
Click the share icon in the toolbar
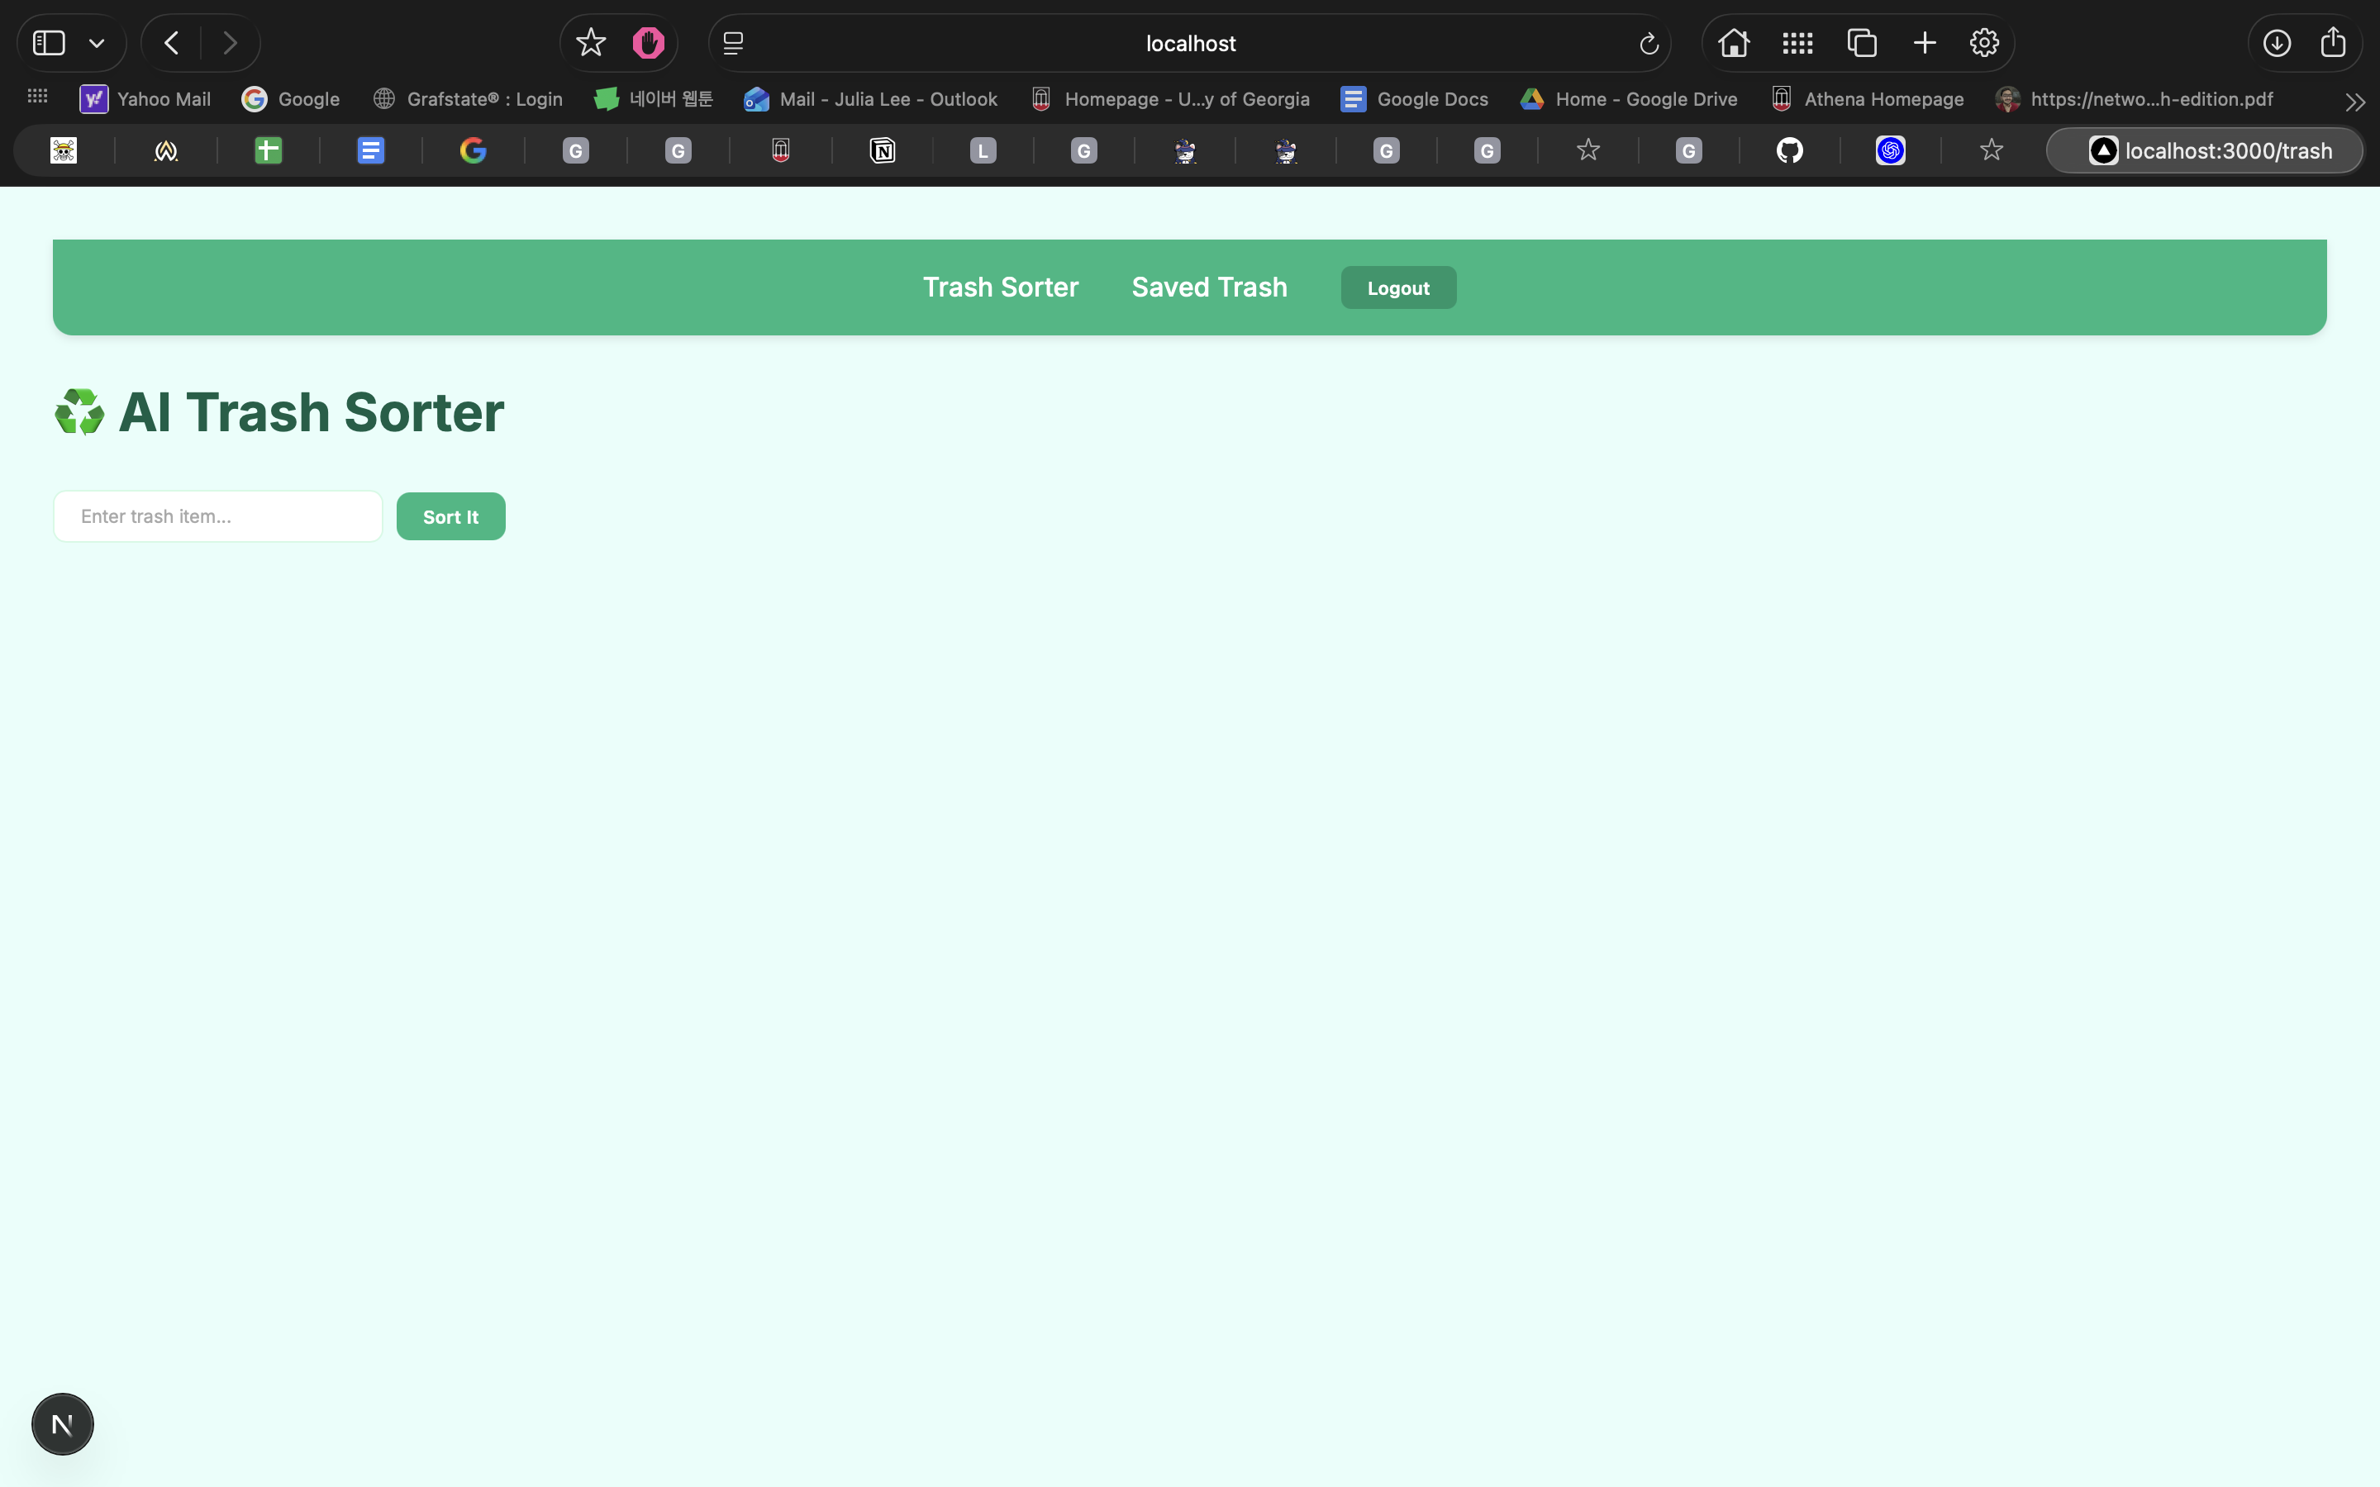pyautogui.click(x=2333, y=43)
